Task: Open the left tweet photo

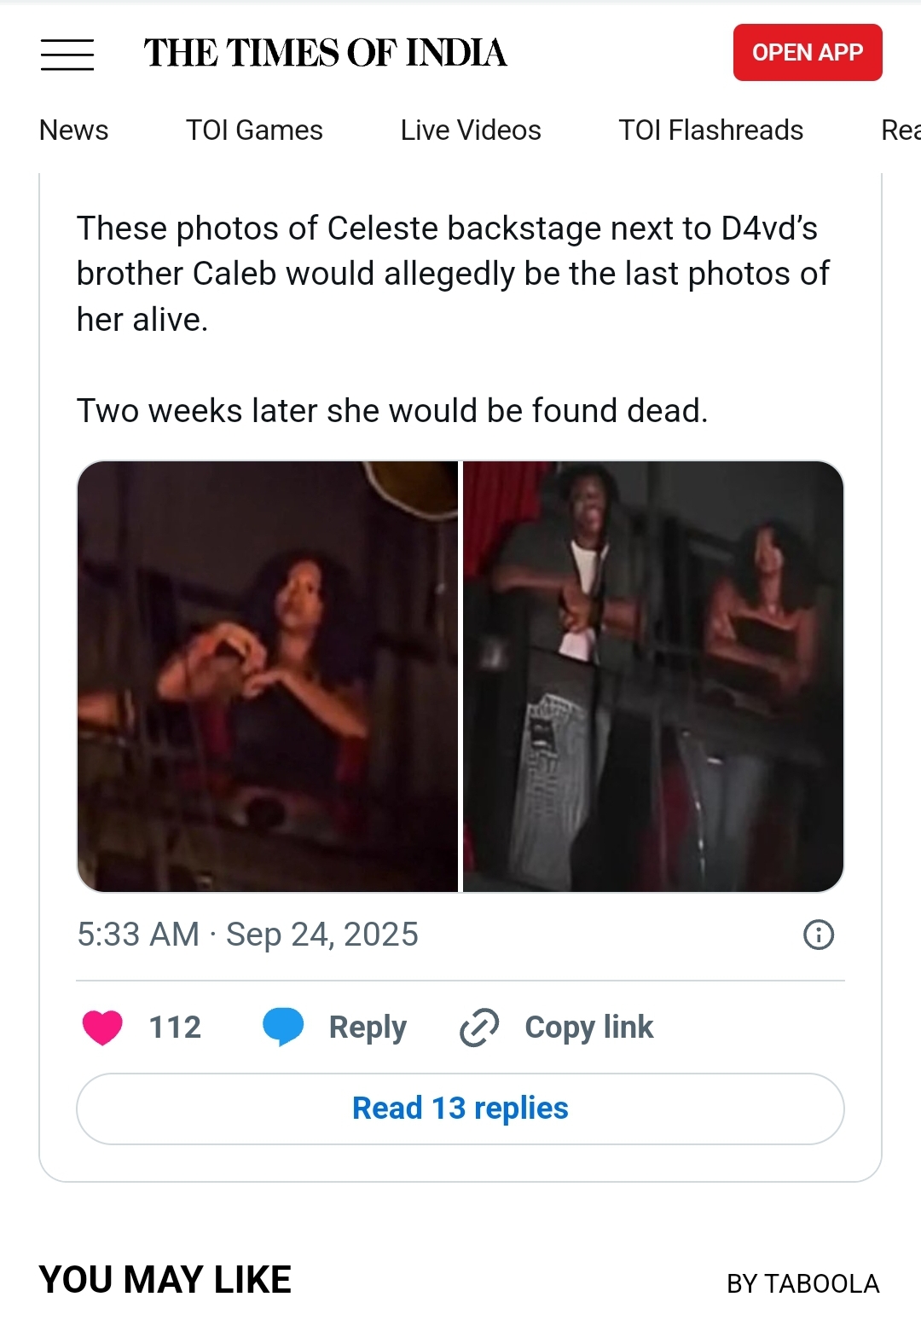Action: (268, 676)
